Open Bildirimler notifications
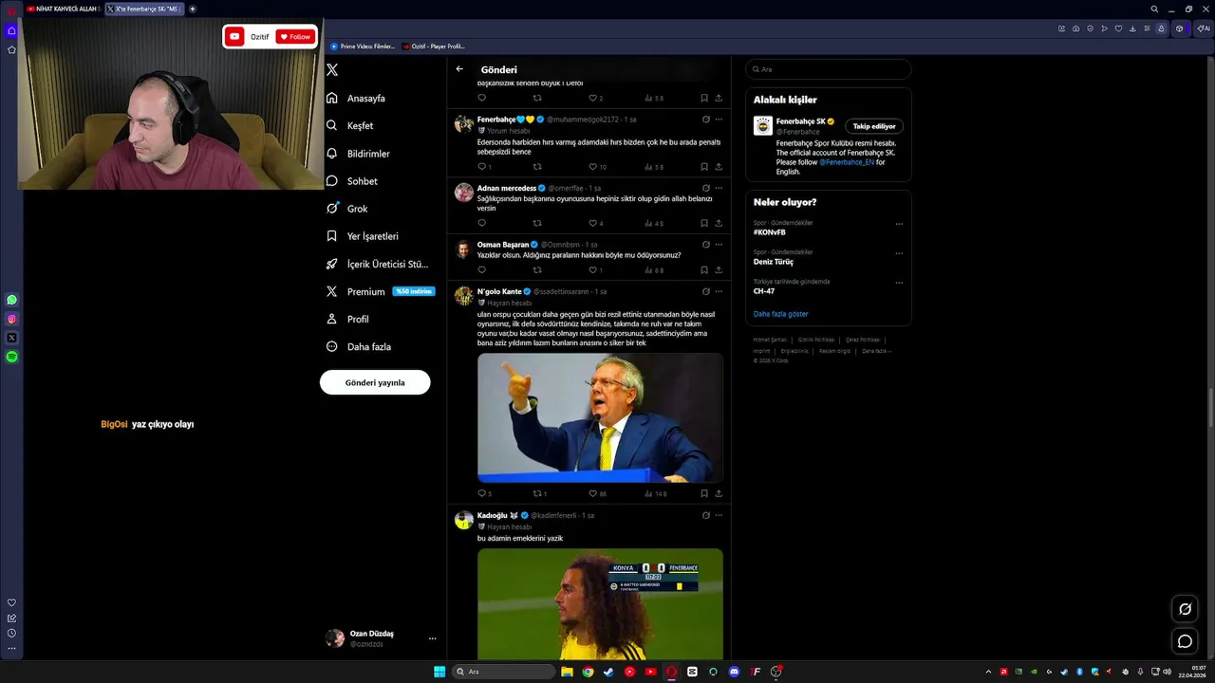This screenshot has width=1215, height=683. click(x=358, y=153)
